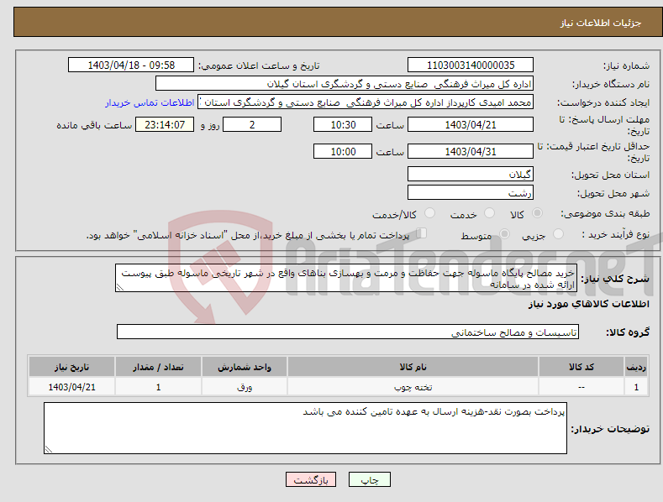Click the کد کالا column header
Viewport: 663px width, 502px height.
click(x=581, y=367)
